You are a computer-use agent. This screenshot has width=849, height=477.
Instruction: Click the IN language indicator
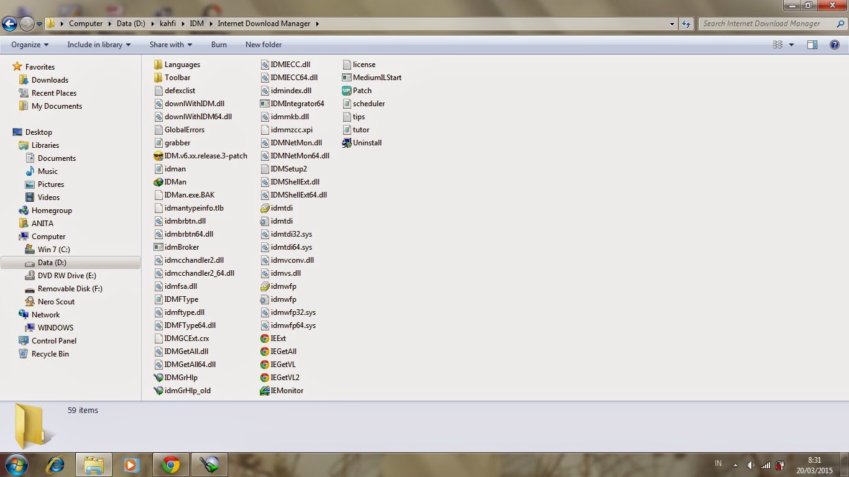point(718,464)
